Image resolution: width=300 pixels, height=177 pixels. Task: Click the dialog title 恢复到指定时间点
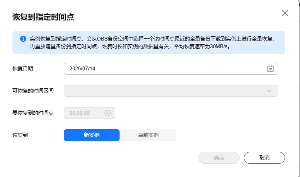tap(43, 17)
